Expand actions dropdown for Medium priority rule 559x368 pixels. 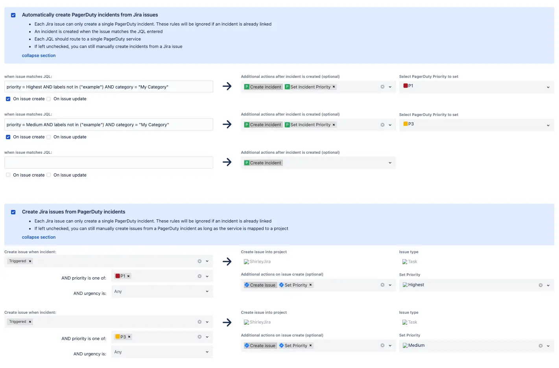click(x=390, y=125)
